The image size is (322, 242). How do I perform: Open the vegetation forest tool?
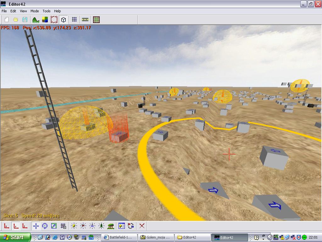coord(111,226)
